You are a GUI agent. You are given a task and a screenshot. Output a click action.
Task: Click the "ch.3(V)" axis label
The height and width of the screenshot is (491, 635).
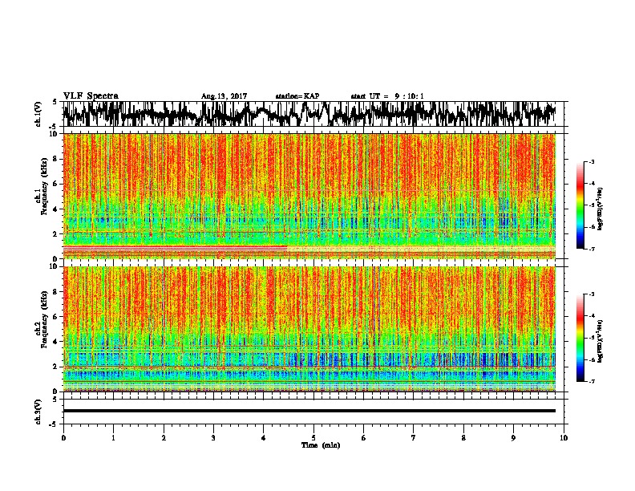(38, 412)
